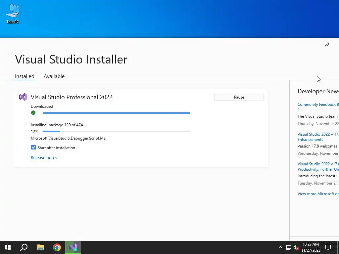Viewport: 339px width, 254px height.
Task: Switch to the Available tab
Action: (54, 76)
